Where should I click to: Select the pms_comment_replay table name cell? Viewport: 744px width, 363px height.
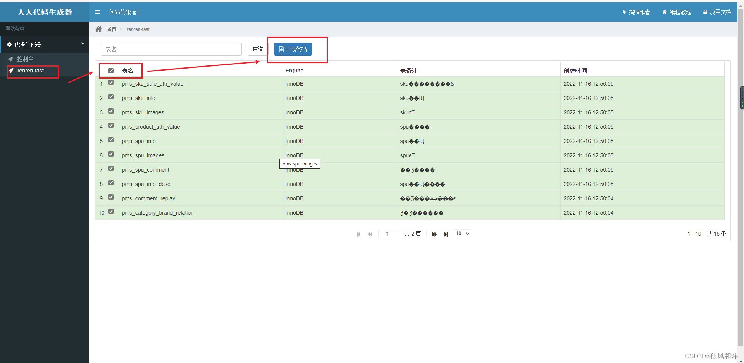click(x=200, y=198)
